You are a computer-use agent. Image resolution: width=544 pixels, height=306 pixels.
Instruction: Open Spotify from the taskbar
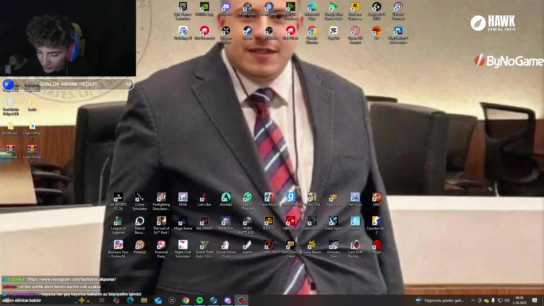pyautogui.click(x=200, y=300)
